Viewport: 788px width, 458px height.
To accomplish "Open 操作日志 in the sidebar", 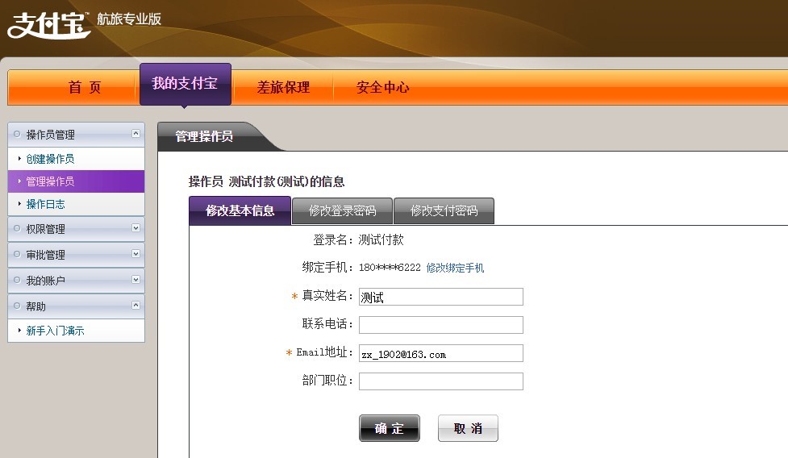I will (45, 204).
